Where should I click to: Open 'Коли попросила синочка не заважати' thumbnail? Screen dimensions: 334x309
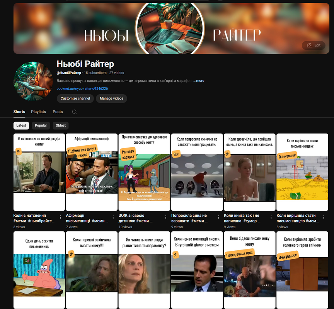(x=197, y=172)
